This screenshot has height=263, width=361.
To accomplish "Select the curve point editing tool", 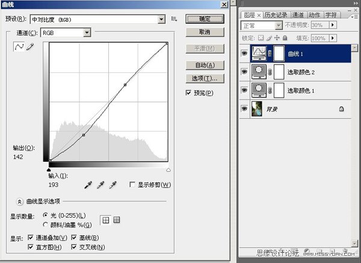I will point(18,47).
